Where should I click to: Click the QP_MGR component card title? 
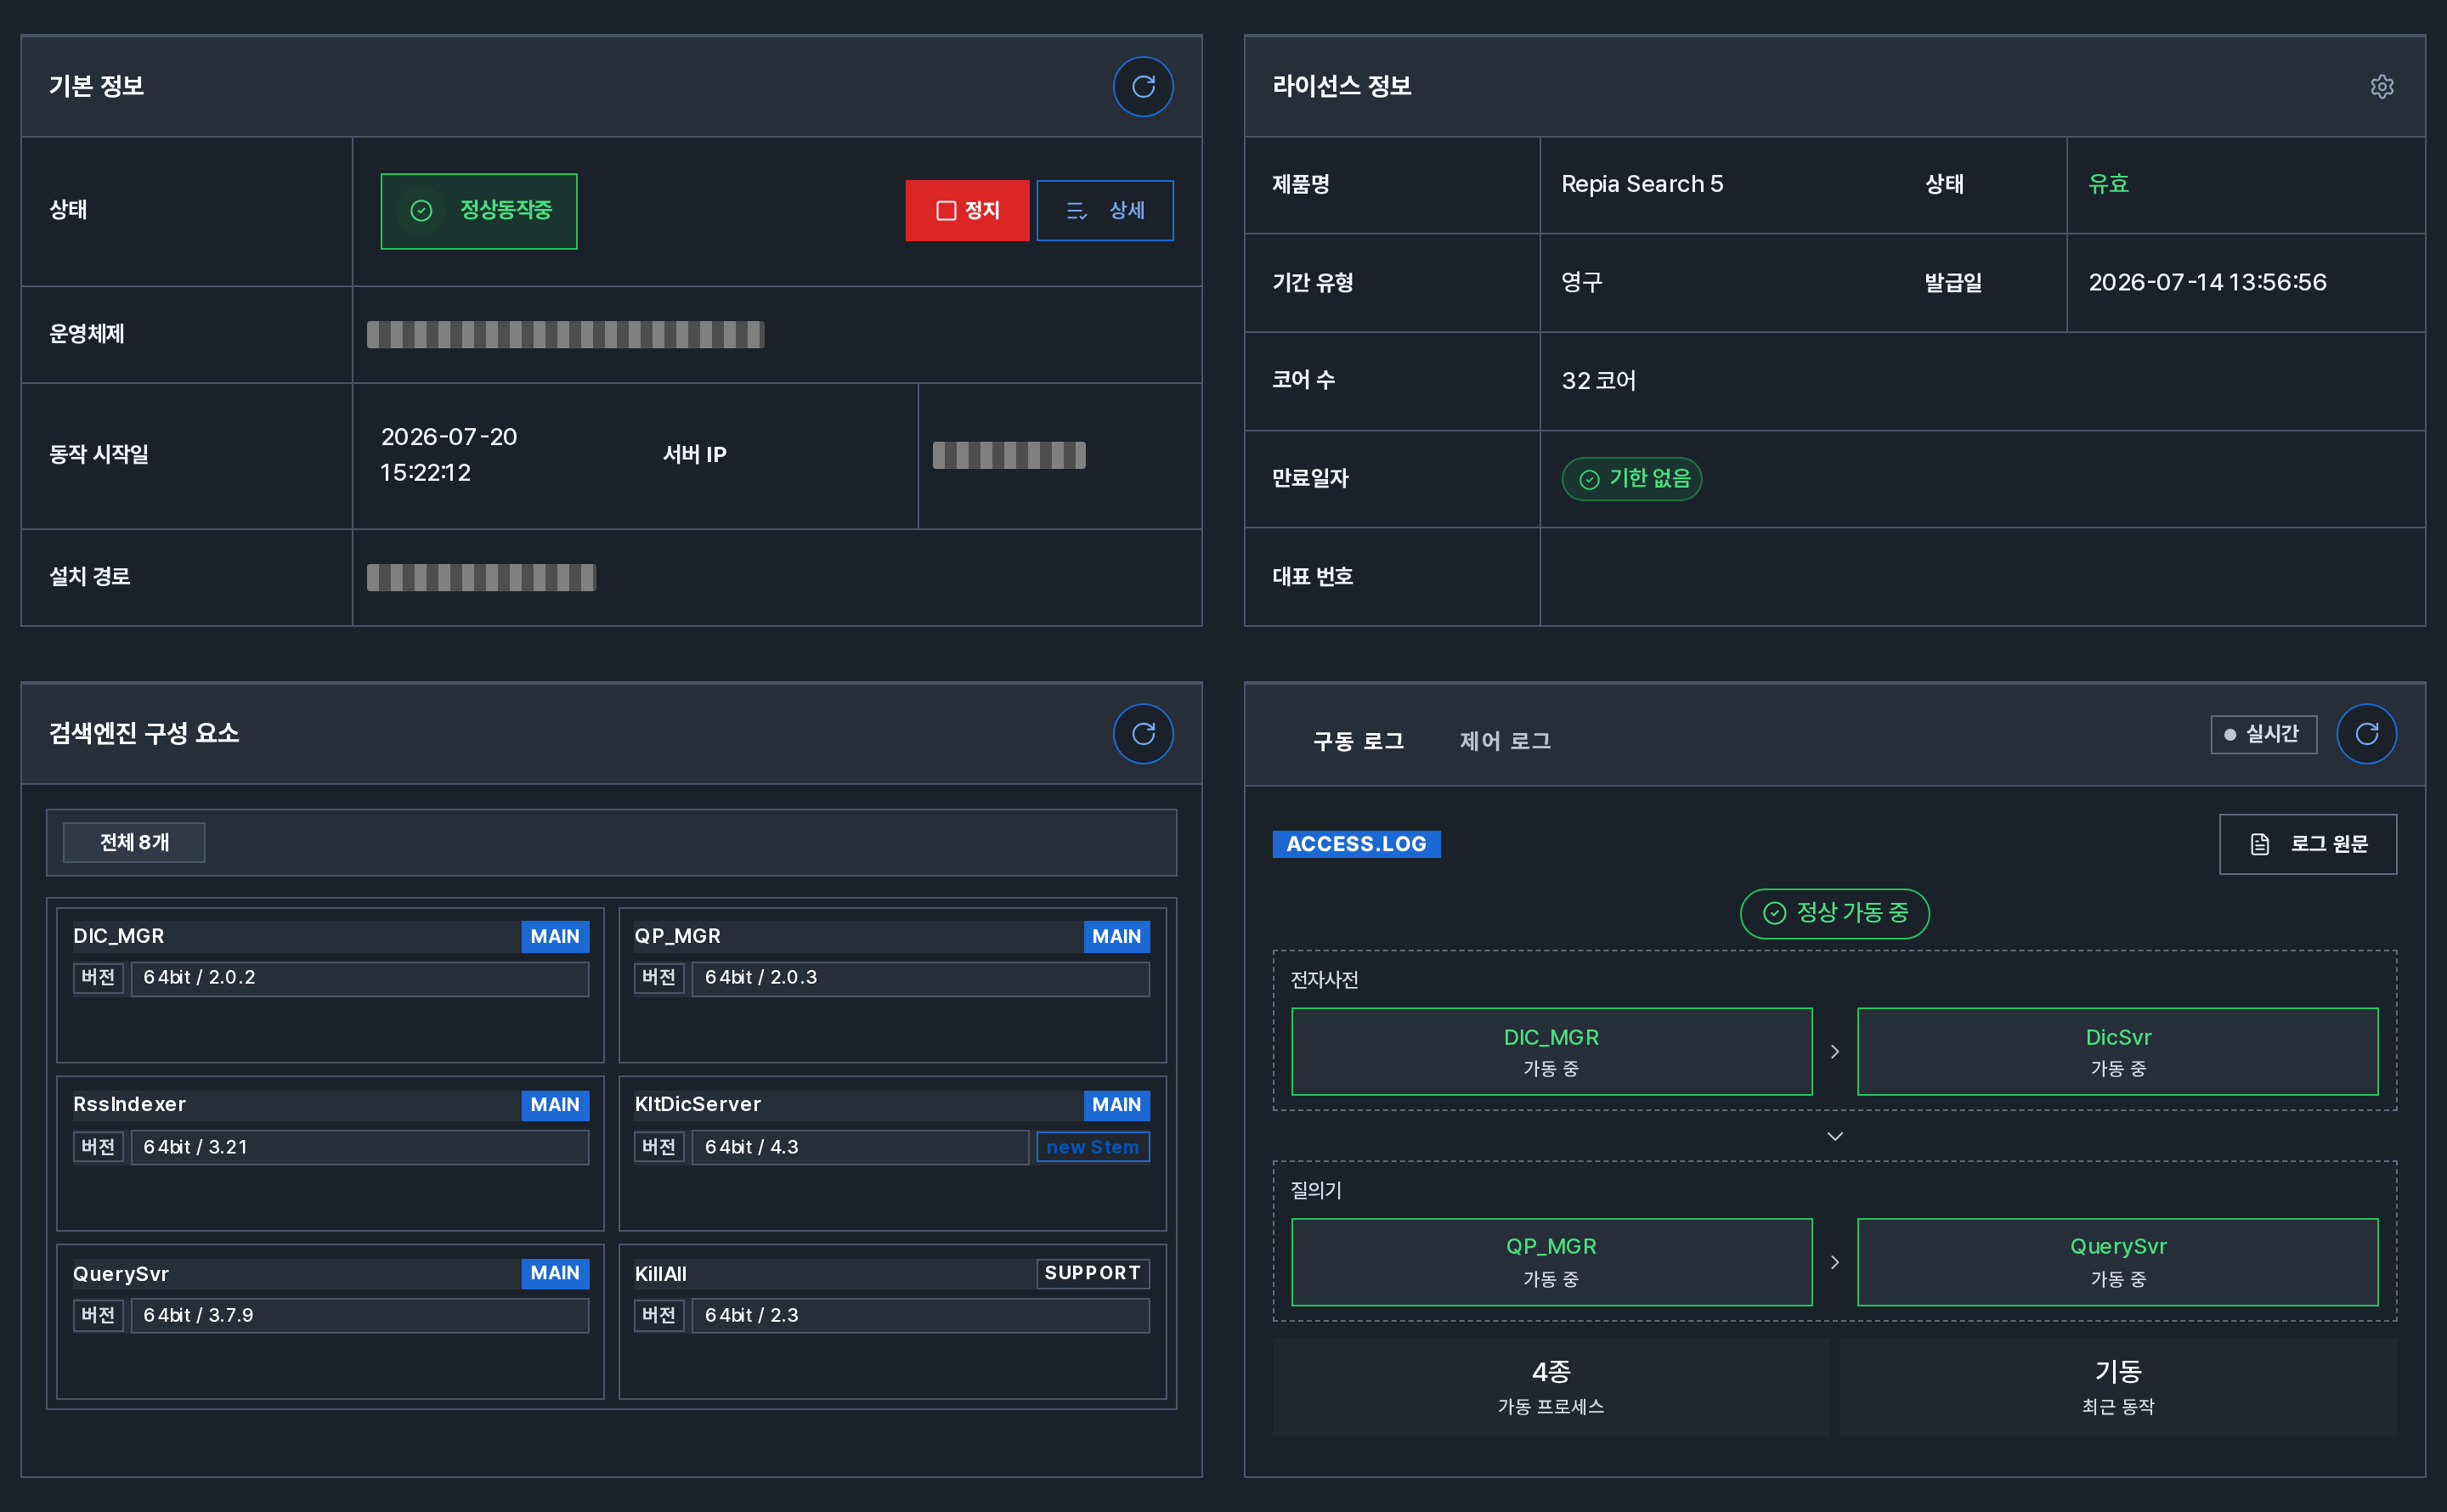click(677, 937)
